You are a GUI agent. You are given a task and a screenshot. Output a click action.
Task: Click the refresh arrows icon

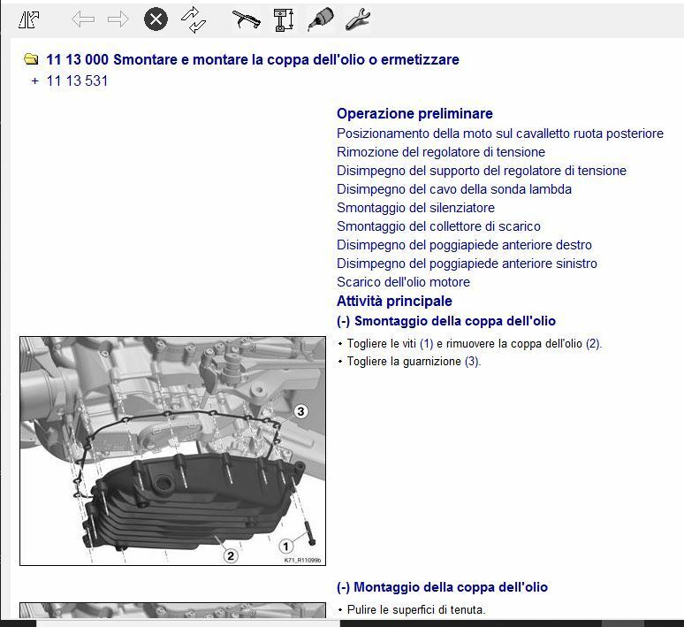pos(193,19)
